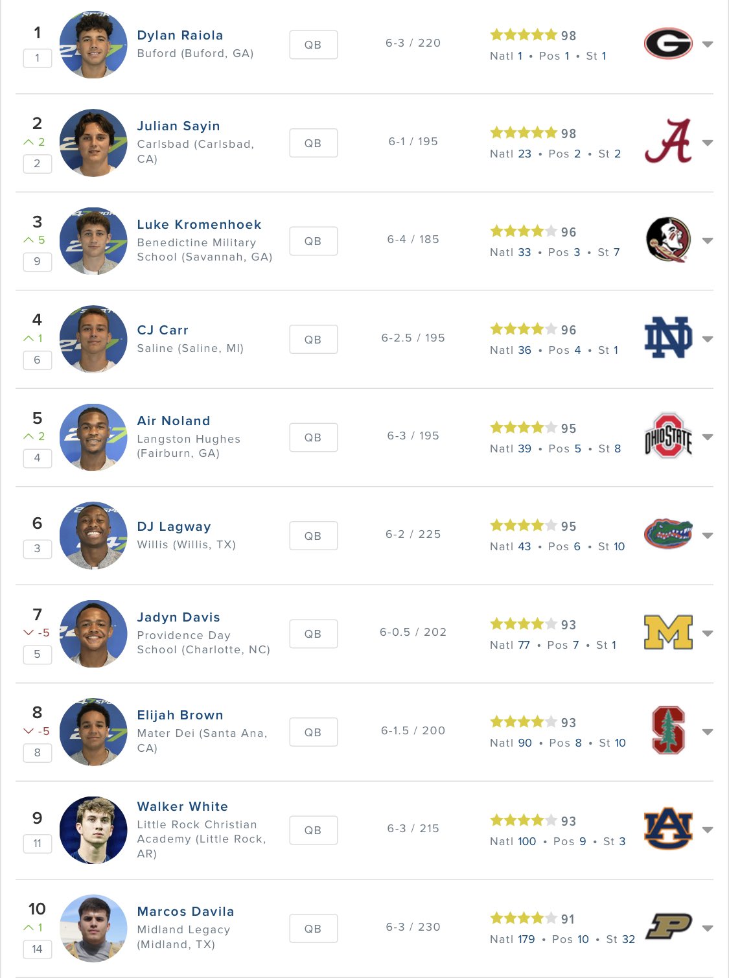This screenshot has height=978, width=729.
Task: Open Julian Sayin's player profile link
Action: [x=178, y=126]
